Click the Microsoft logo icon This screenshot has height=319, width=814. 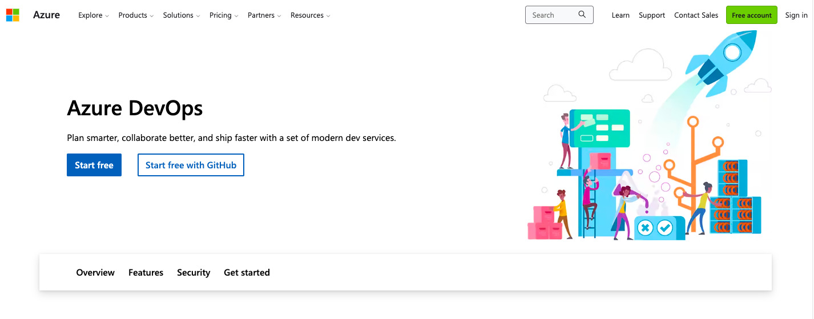click(13, 15)
